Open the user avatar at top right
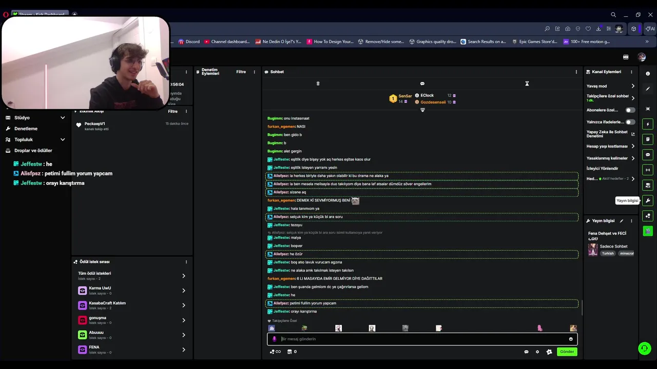Screen dimensions: 657x369 [642, 57]
